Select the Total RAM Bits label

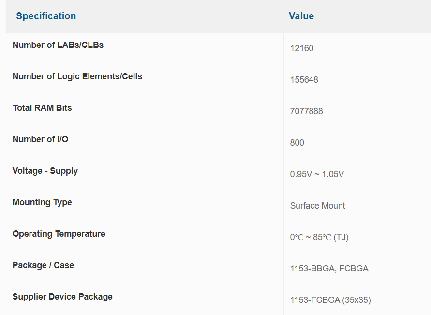point(42,108)
